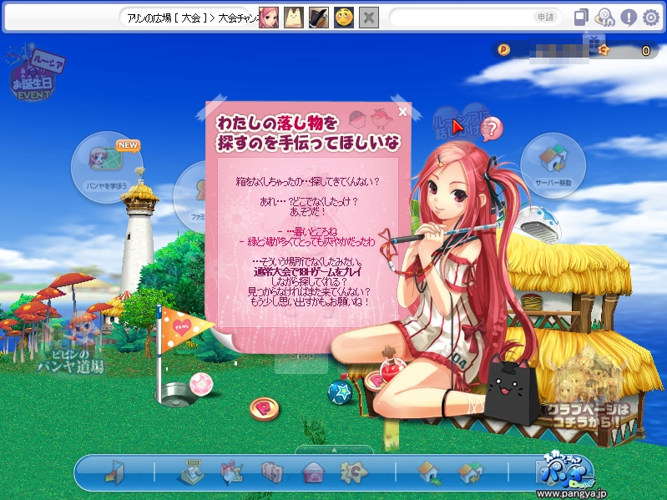Open the gift box icon above currency bar
This screenshot has height=500, width=667.
click(594, 42)
